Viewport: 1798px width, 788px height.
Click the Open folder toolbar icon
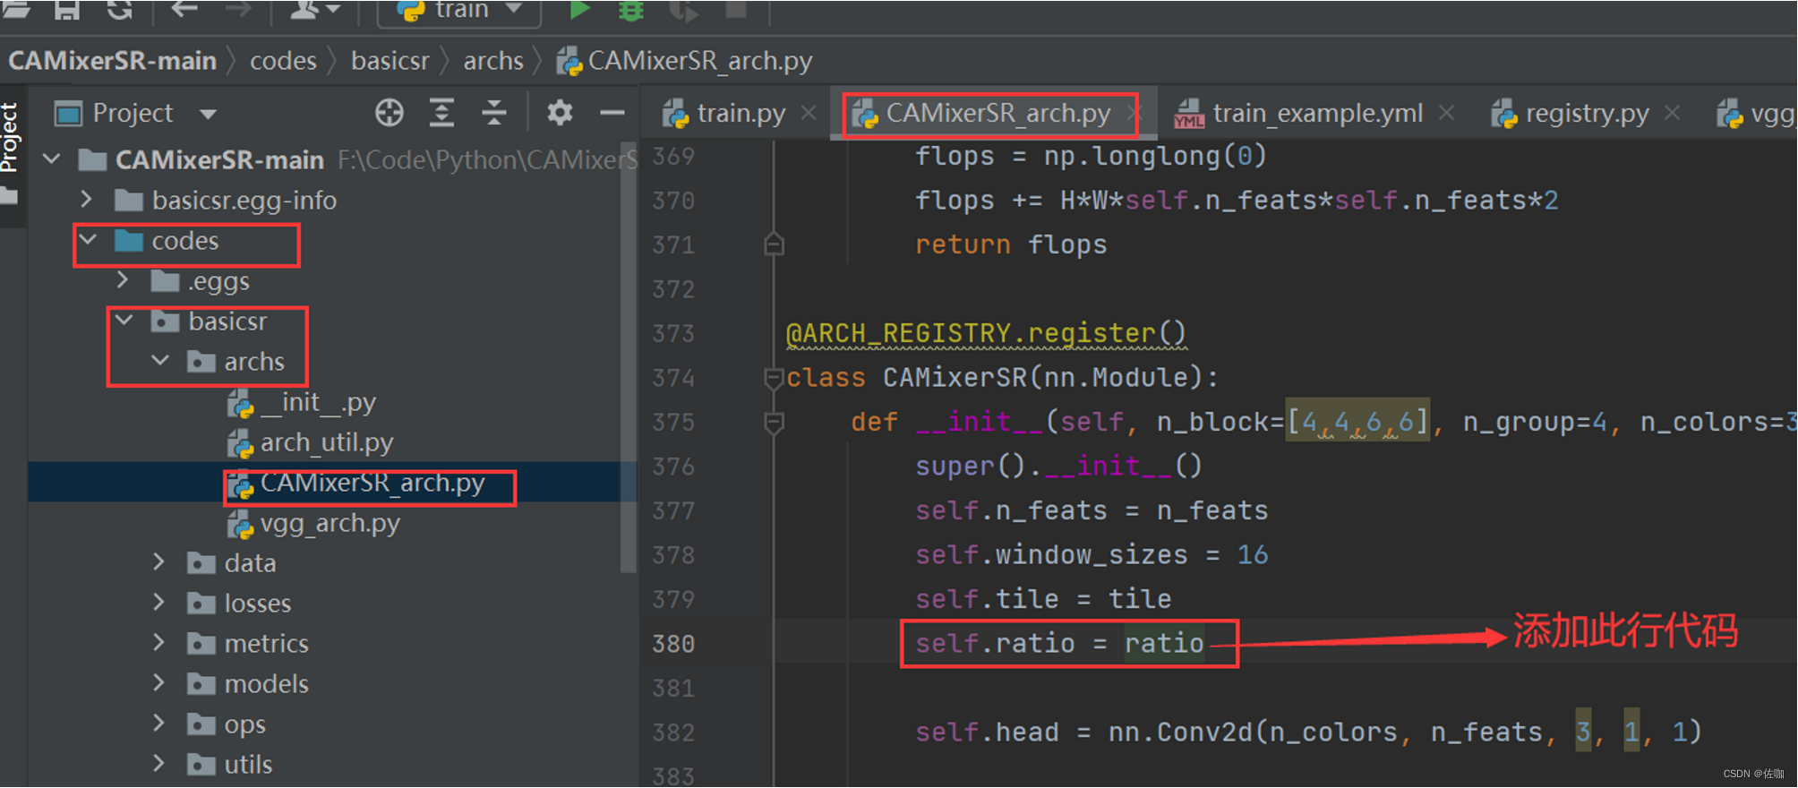coord(16,10)
